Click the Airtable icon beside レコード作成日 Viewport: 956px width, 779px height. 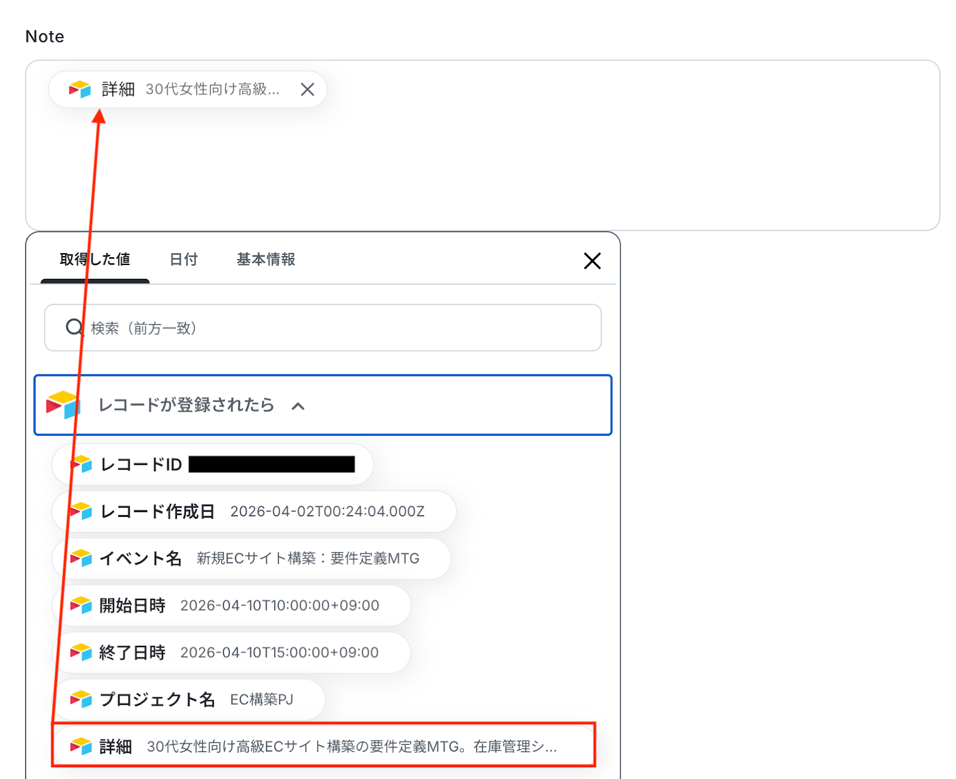point(81,512)
